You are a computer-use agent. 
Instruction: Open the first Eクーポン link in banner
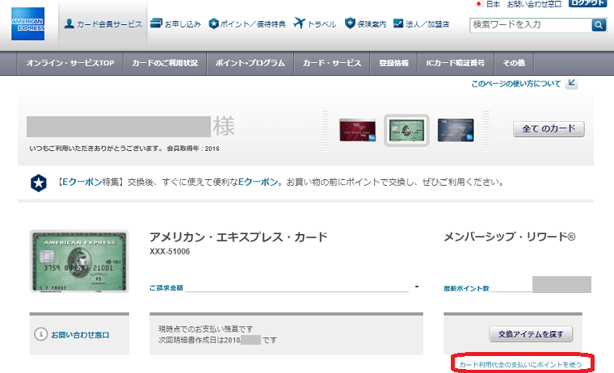point(82,182)
